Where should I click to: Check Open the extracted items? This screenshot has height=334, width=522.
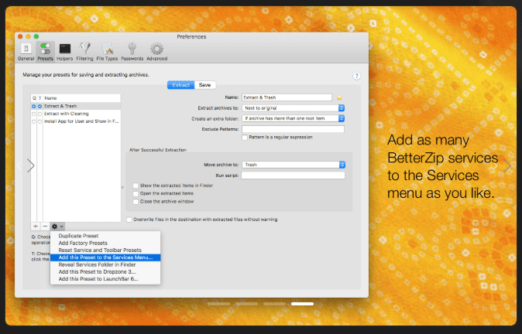click(x=136, y=193)
